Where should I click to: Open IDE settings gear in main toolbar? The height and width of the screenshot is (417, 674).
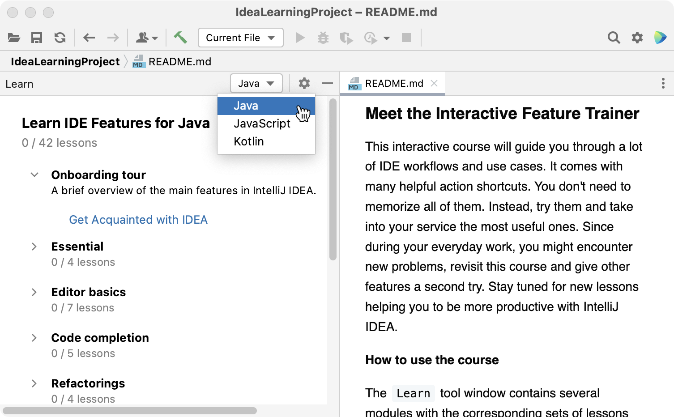tap(637, 38)
